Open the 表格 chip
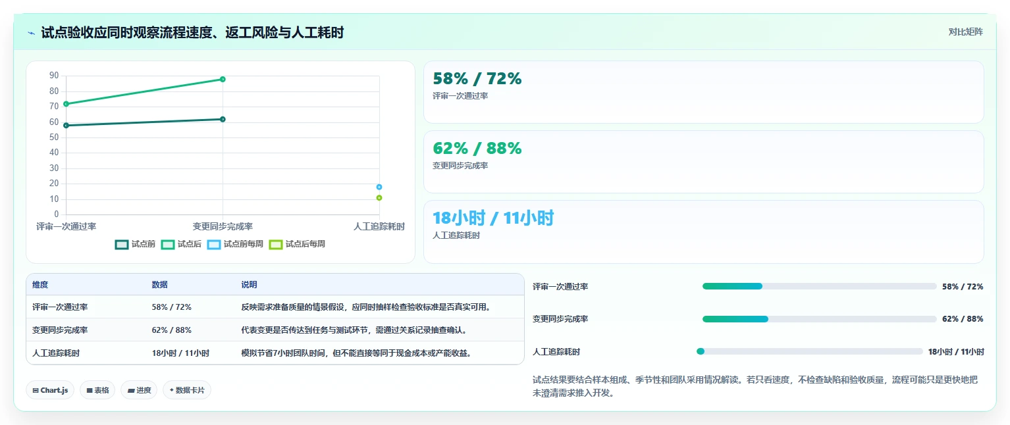 coord(97,390)
